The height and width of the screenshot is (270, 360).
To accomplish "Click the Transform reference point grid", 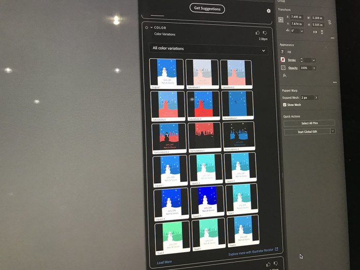I will pos(281,20).
